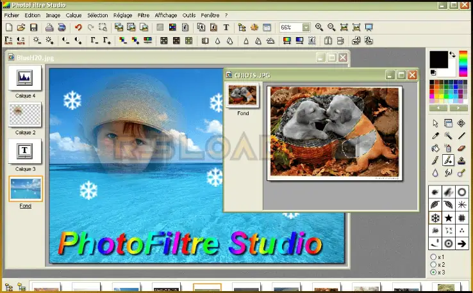The image size is (473, 293).
Task: Open the Outils menu
Action: (189, 15)
